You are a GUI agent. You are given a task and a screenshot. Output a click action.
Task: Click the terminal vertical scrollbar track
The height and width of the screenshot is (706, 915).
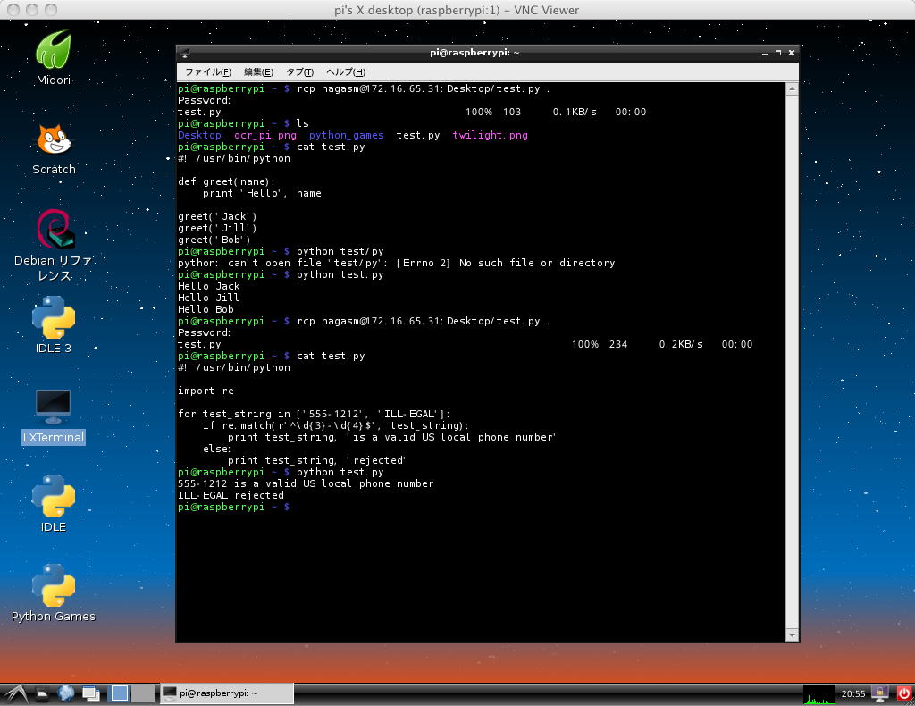coord(792,362)
